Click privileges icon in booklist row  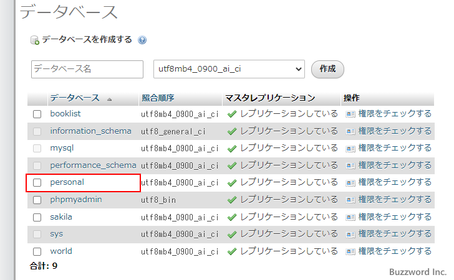click(x=350, y=114)
